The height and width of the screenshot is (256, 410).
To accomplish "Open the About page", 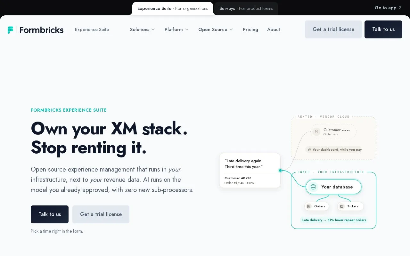I will click(x=274, y=29).
